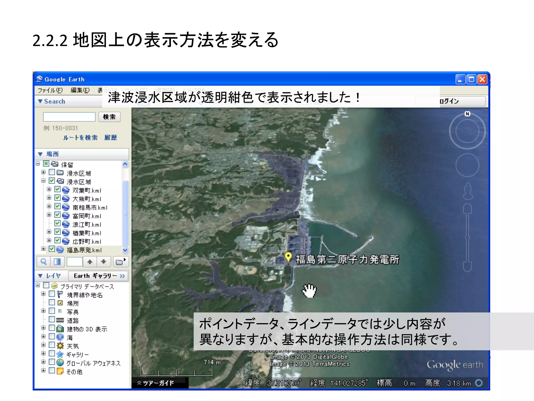
Task: Toggle the 浪江町.kml checkbox
Action: pyautogui.click(x=58, y=223)
